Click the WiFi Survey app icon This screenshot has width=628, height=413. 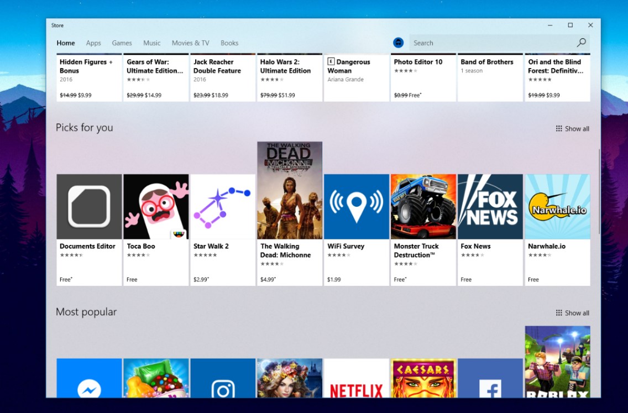(356, 206)
